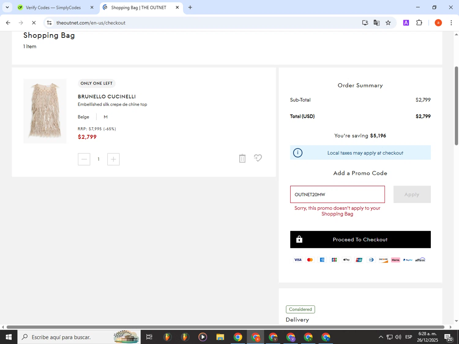Click the JCB payment icon

pos(334,260)
